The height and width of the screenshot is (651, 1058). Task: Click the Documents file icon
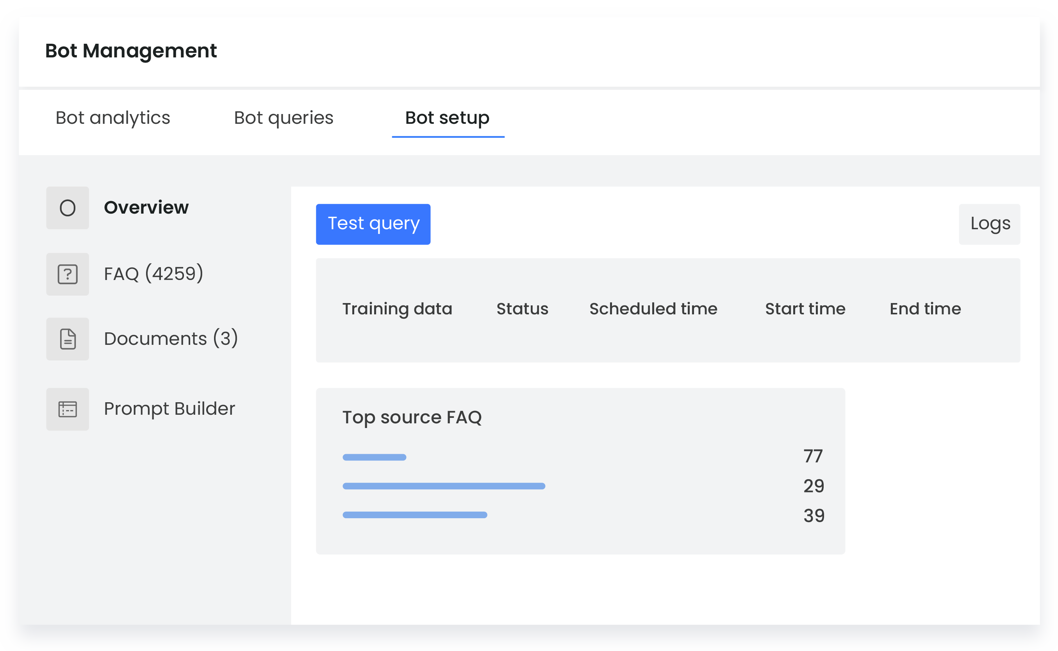pyautogui.click(x=68, y=339)
